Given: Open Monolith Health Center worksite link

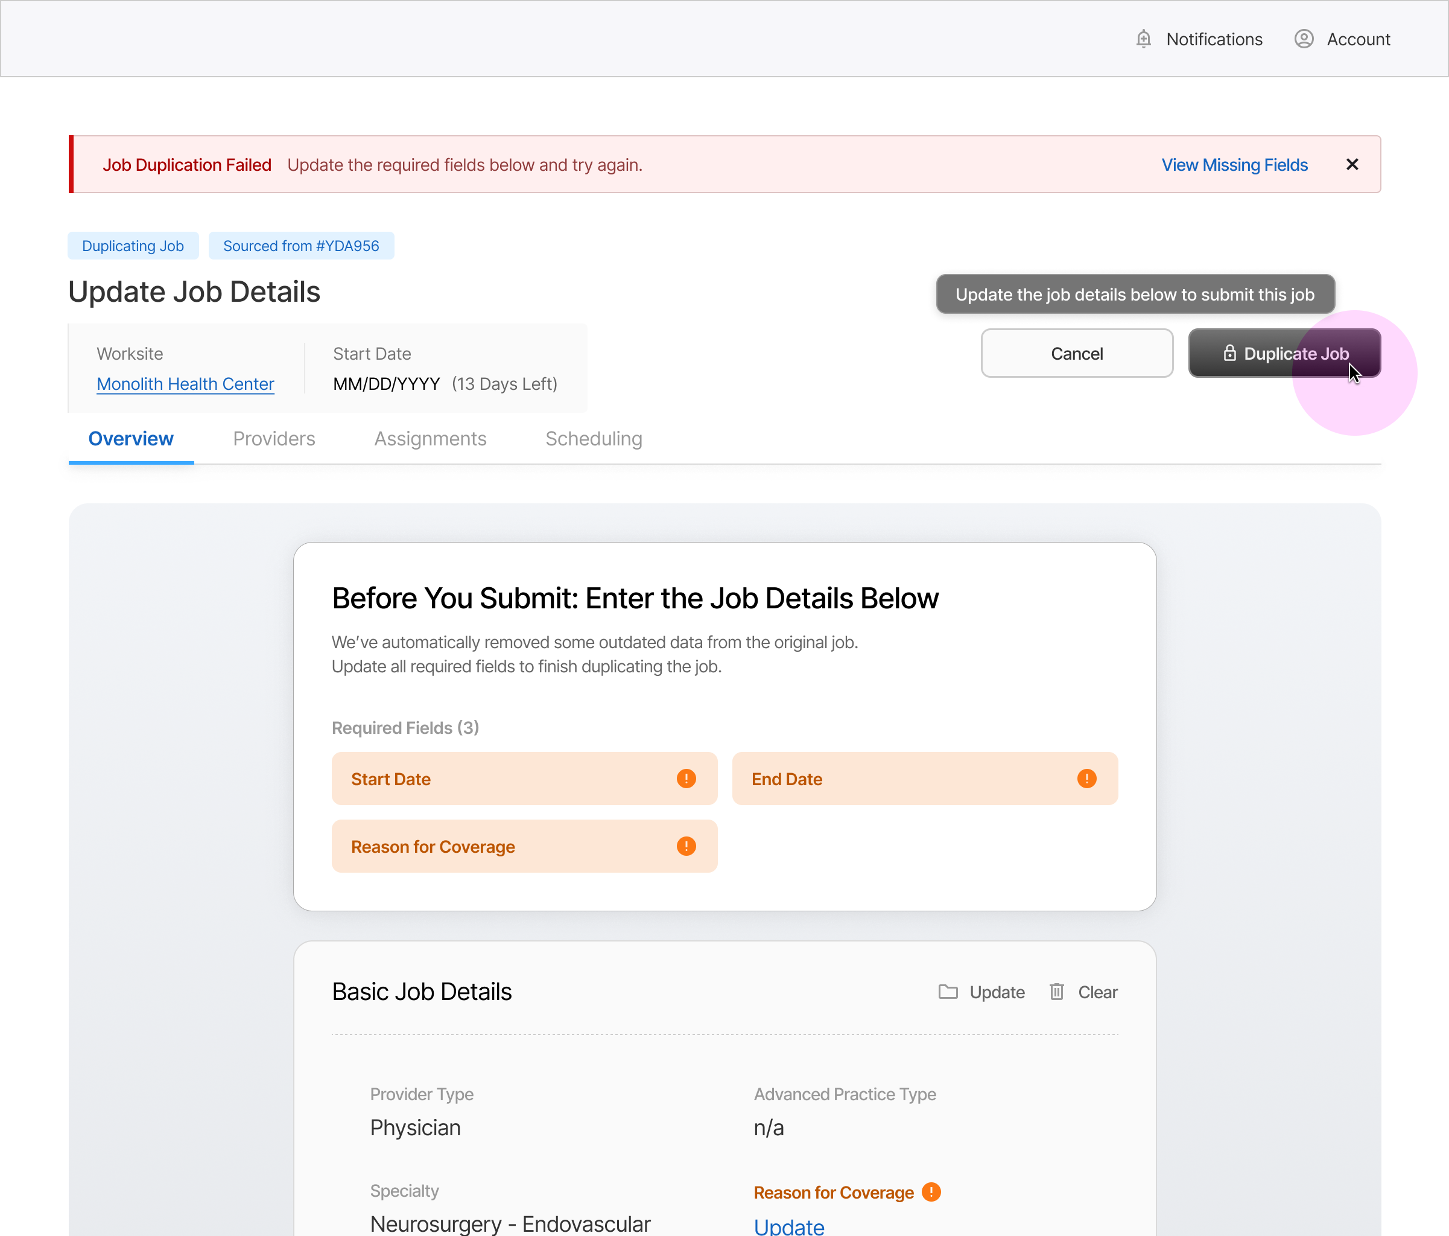Looking at the screenshot, I should click(185, 384).
